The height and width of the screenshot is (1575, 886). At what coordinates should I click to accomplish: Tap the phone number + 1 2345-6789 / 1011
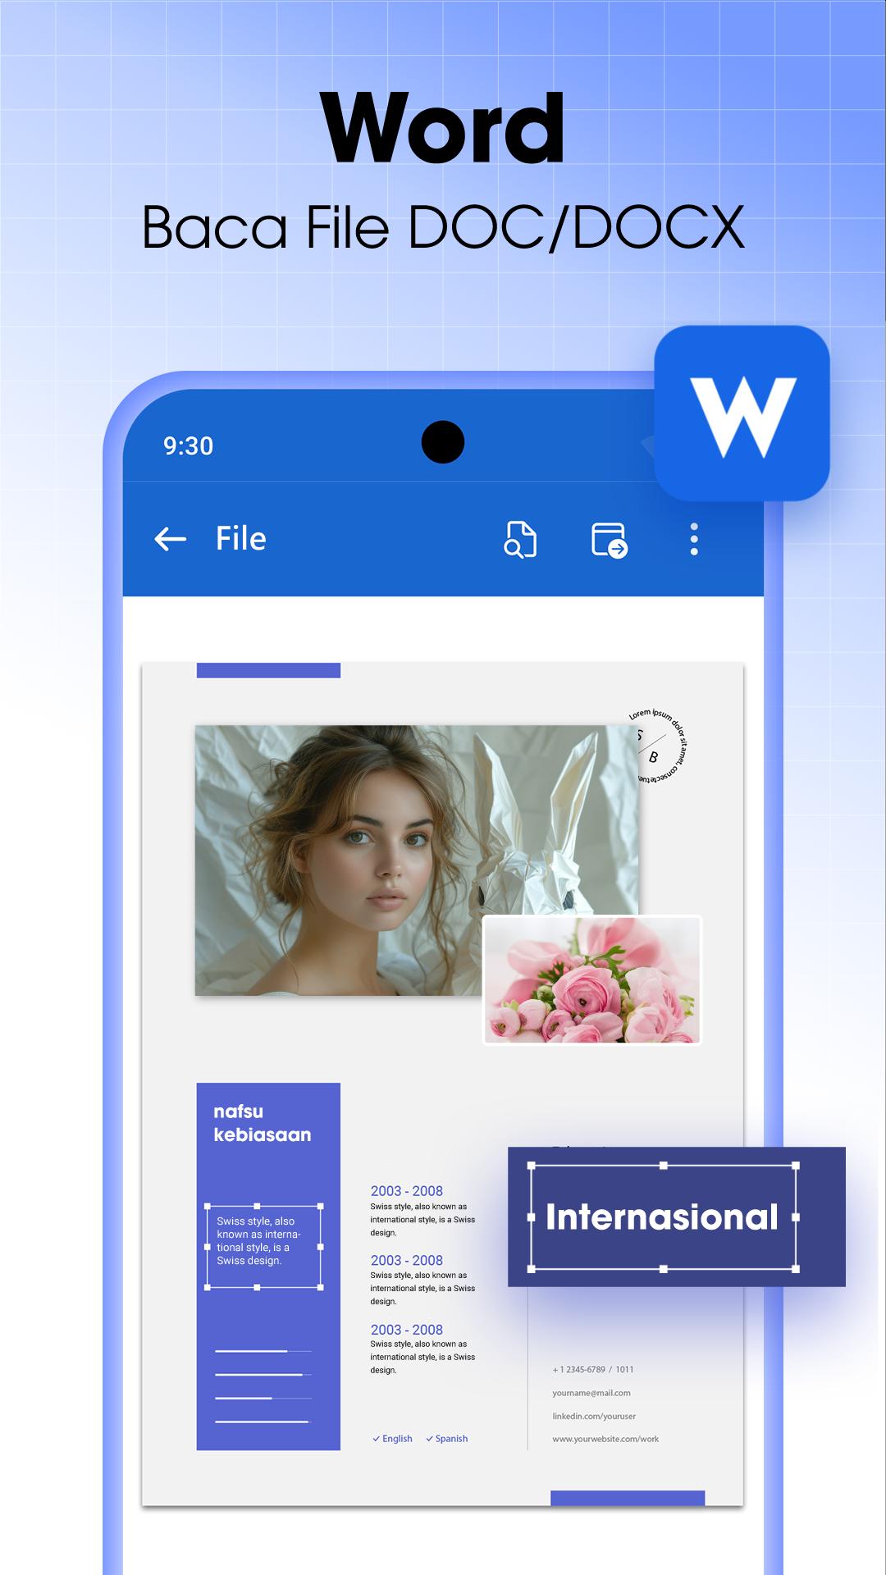click(593, 1369)
